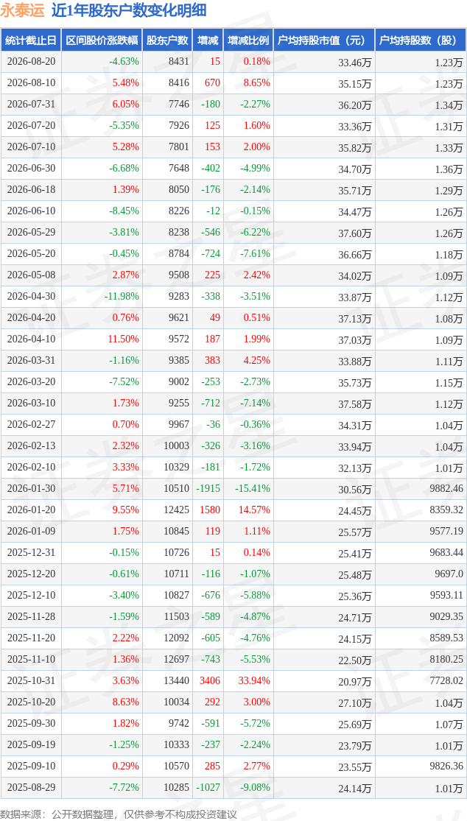This screenshot has height=821, width=467.
Task: Select the 2025-10-31 date cell
Action: coord(31,680)
